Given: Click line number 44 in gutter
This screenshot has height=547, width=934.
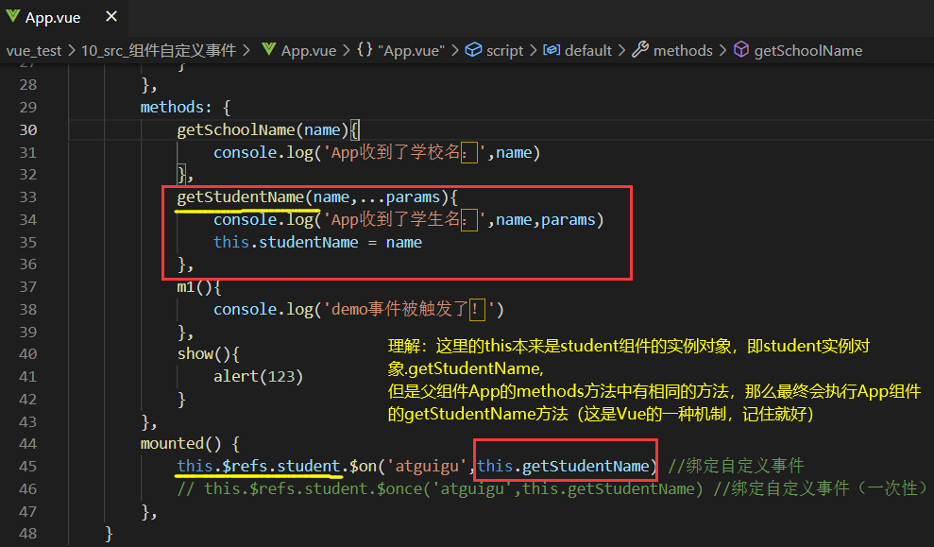Looking at the screenshot, I should click(x=28, y=444).
